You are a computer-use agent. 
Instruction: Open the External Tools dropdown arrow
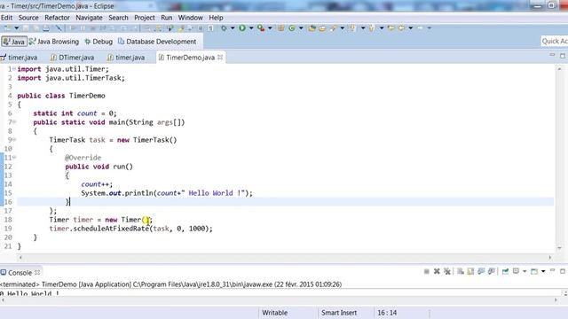(270, 27)
